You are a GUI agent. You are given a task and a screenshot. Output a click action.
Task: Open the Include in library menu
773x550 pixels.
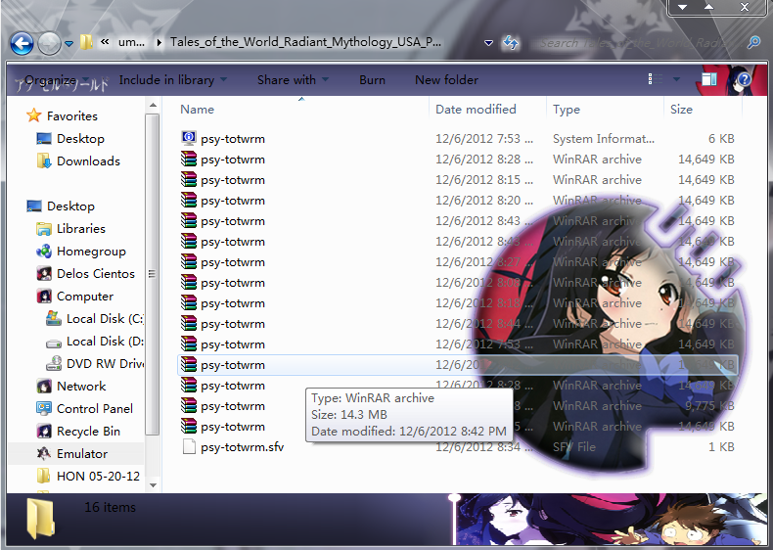[172, 80]
